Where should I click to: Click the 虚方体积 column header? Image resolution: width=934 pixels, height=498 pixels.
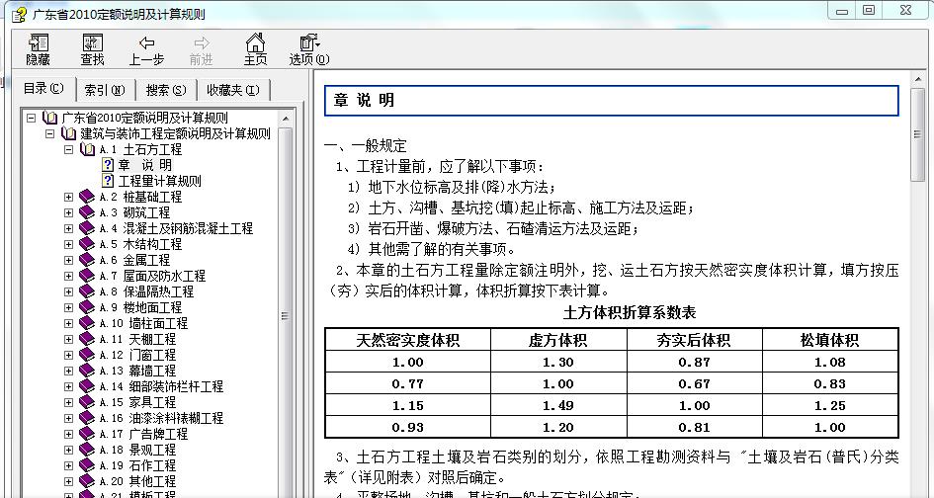pyautogui.click(x=558, y=340)
